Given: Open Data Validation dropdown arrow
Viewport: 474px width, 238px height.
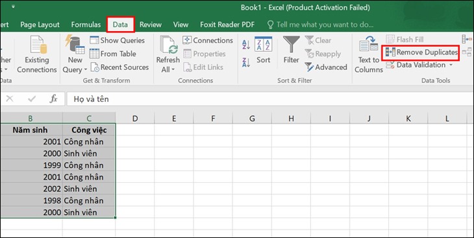Looking at the screenshot, I should pyautogui.click(x=451, y=65).
